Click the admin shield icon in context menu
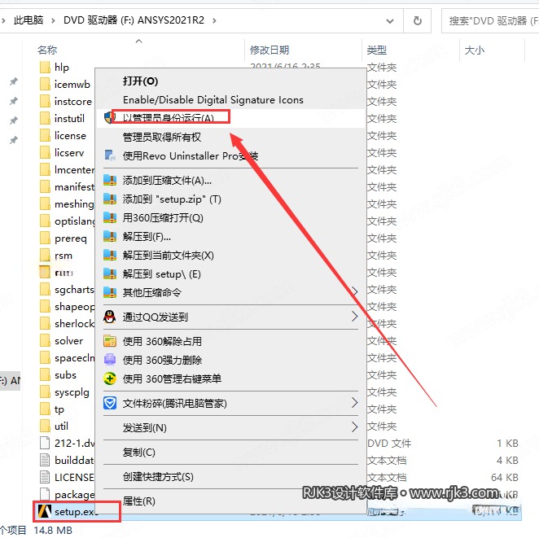 108,118
